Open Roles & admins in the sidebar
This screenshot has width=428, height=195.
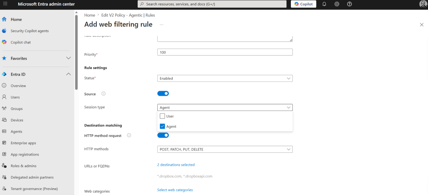pos(24,166)
